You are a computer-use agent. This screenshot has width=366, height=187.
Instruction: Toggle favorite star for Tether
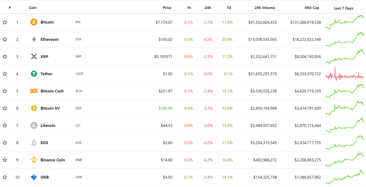pos(5,74)
